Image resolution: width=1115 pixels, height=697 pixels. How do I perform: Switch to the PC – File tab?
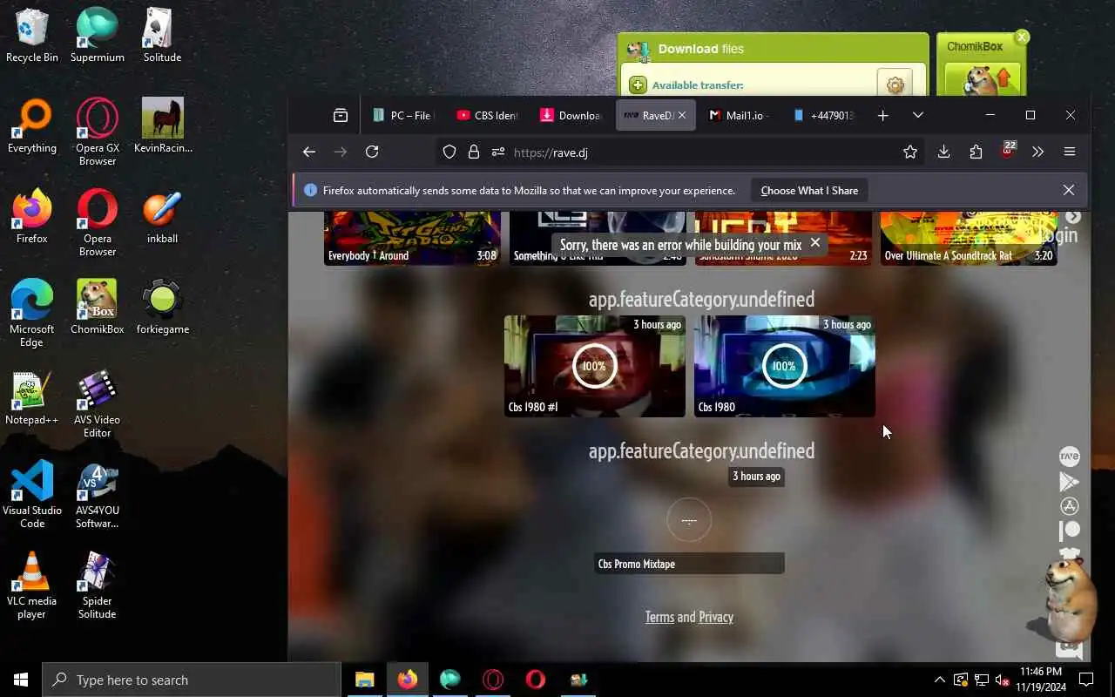pyautogui.click(x=402, y=115)
